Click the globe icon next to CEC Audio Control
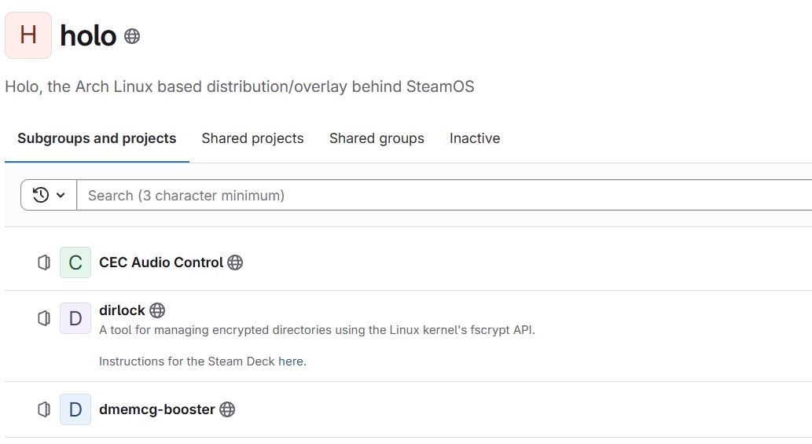Screen dimensions: 812x444 (235, 262)
